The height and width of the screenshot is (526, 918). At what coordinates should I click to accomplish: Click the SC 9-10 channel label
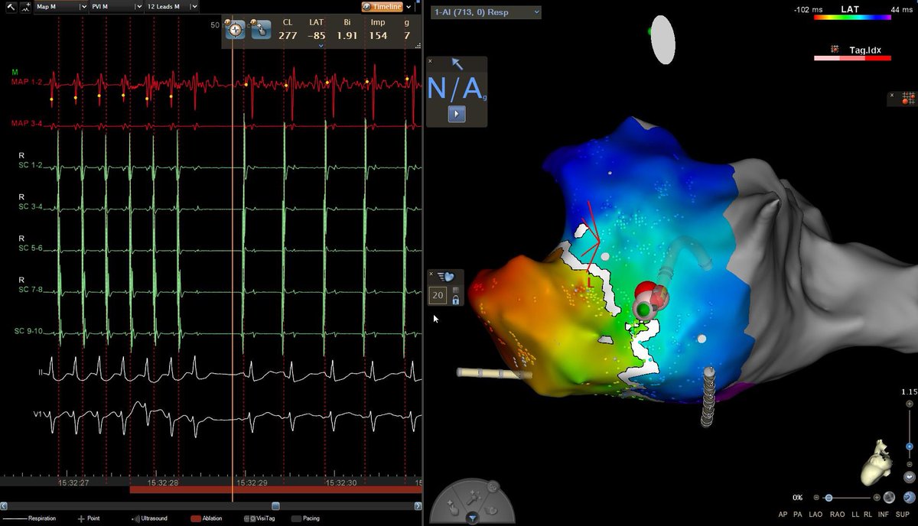click(x=28, y=331)
